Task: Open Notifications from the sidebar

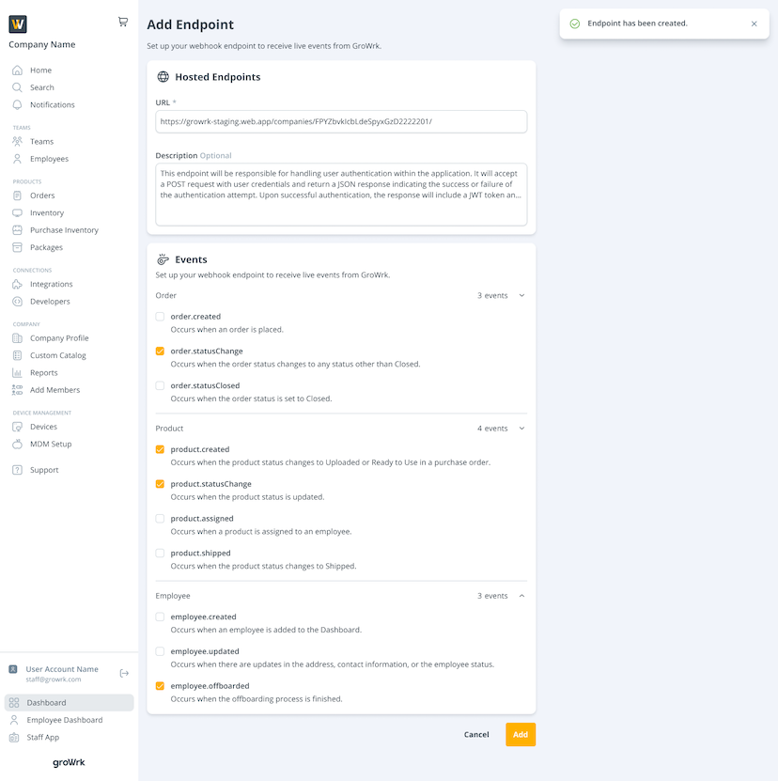Action: [x=17, y=104]
